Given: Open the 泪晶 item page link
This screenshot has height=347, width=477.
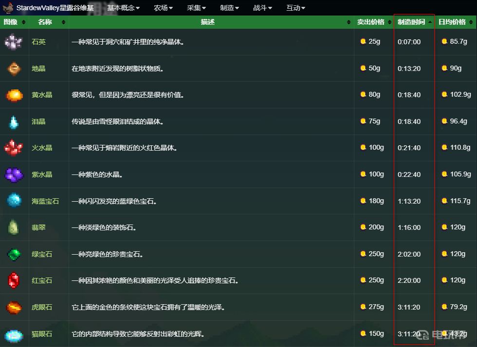Looking at the screenshot, I should click(38, 121).
